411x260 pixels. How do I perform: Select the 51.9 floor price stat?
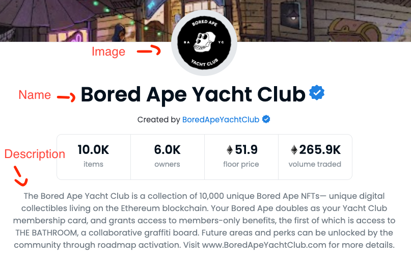click(241, 157)
